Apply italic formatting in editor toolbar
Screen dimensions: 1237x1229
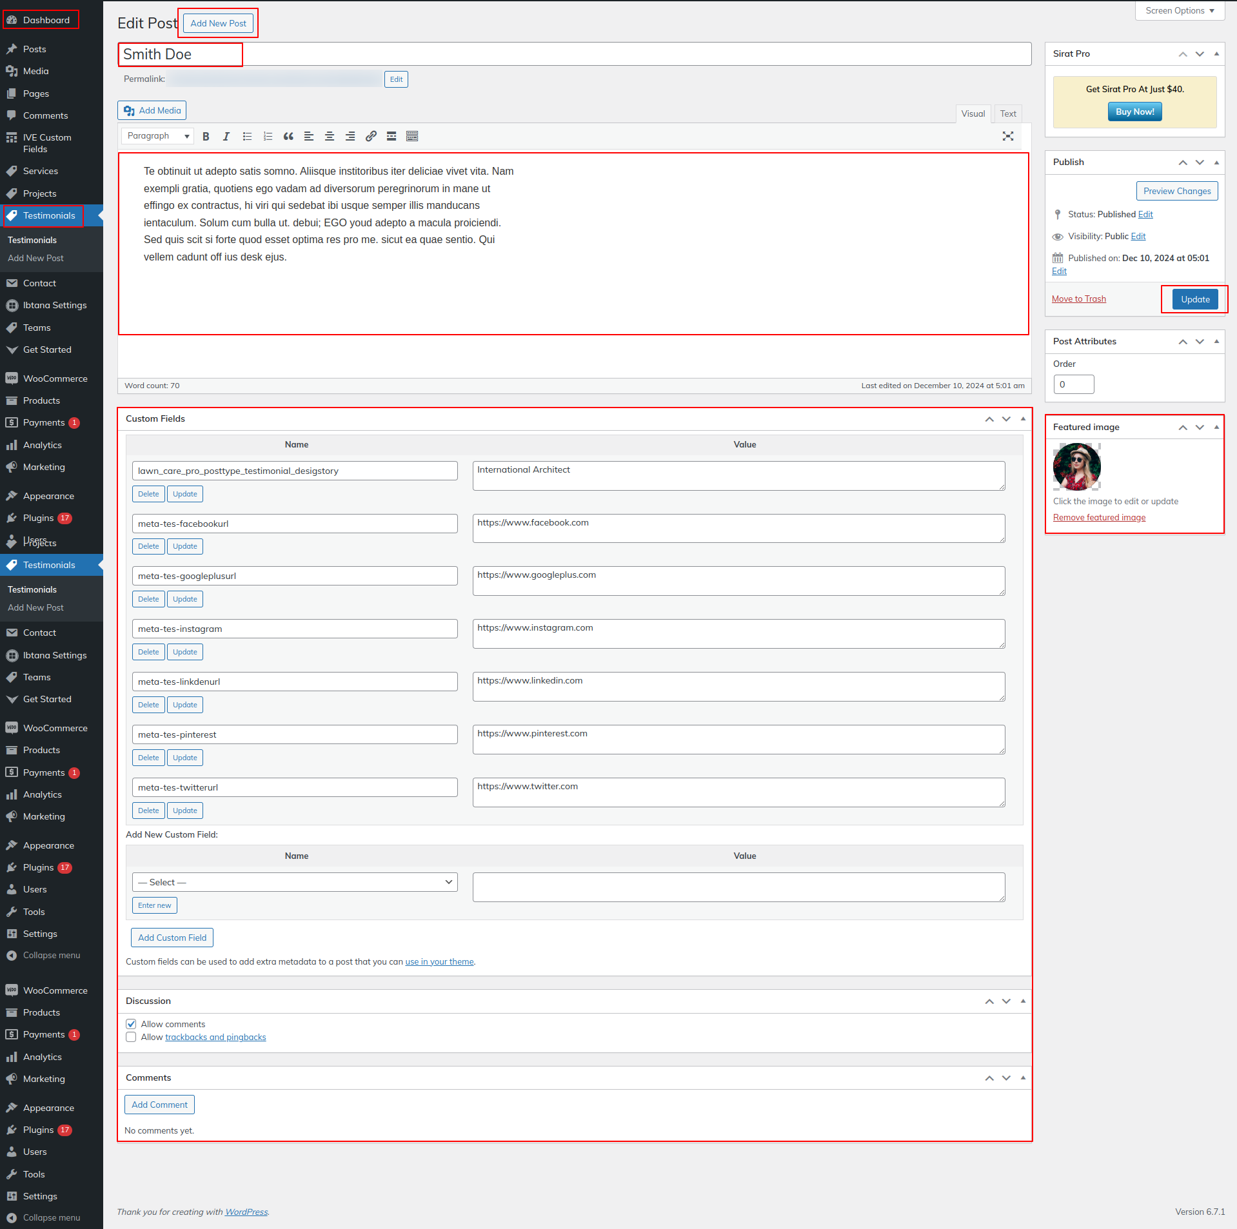(226, 136)
